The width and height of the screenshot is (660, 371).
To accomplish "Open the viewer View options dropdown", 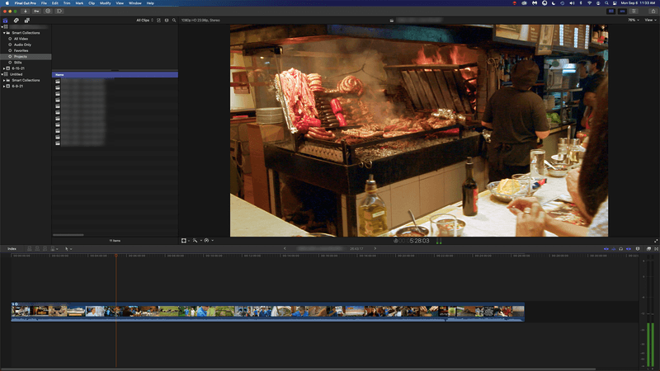I will (x=650, y=20).
